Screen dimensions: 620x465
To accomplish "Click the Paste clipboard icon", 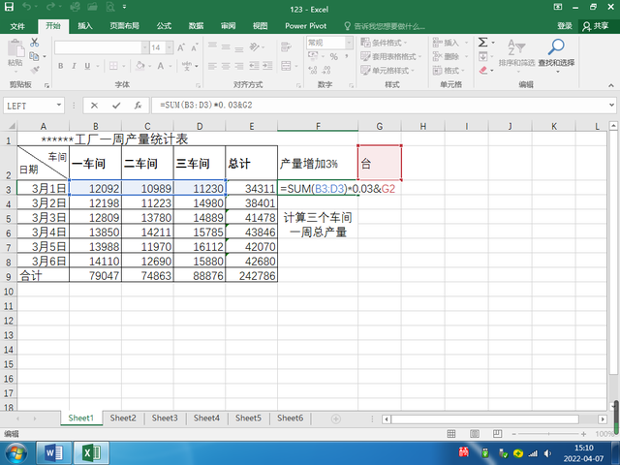I will [x=15, y=49].
